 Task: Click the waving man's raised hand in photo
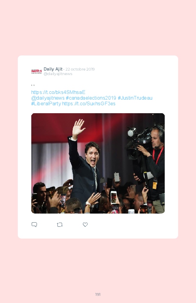[x=78, y=129]
